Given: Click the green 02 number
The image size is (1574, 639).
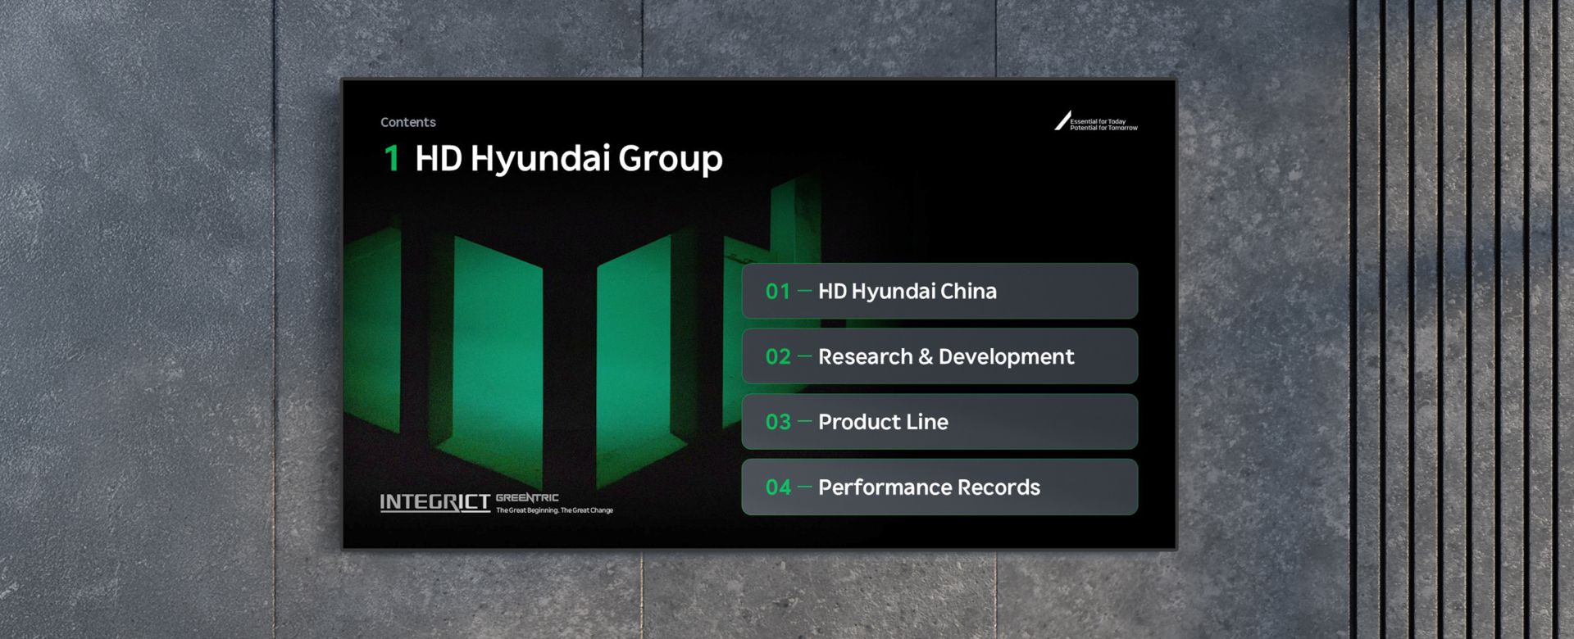Looking at the screenshot, I should pos(778,357).
